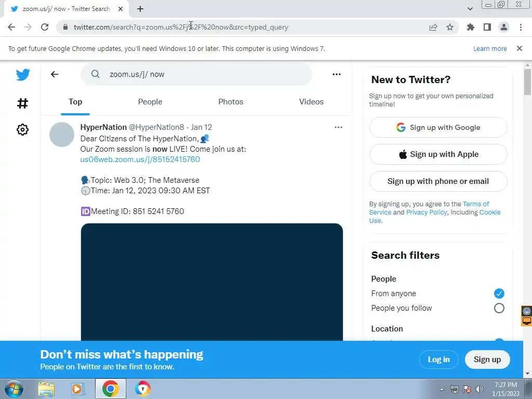Open Windows Media Player from the taskbar

(x=78, y=389)
